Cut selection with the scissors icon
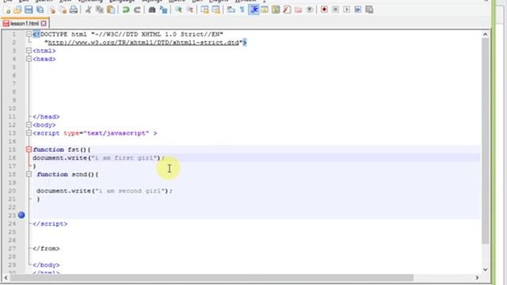 [88, 9]
